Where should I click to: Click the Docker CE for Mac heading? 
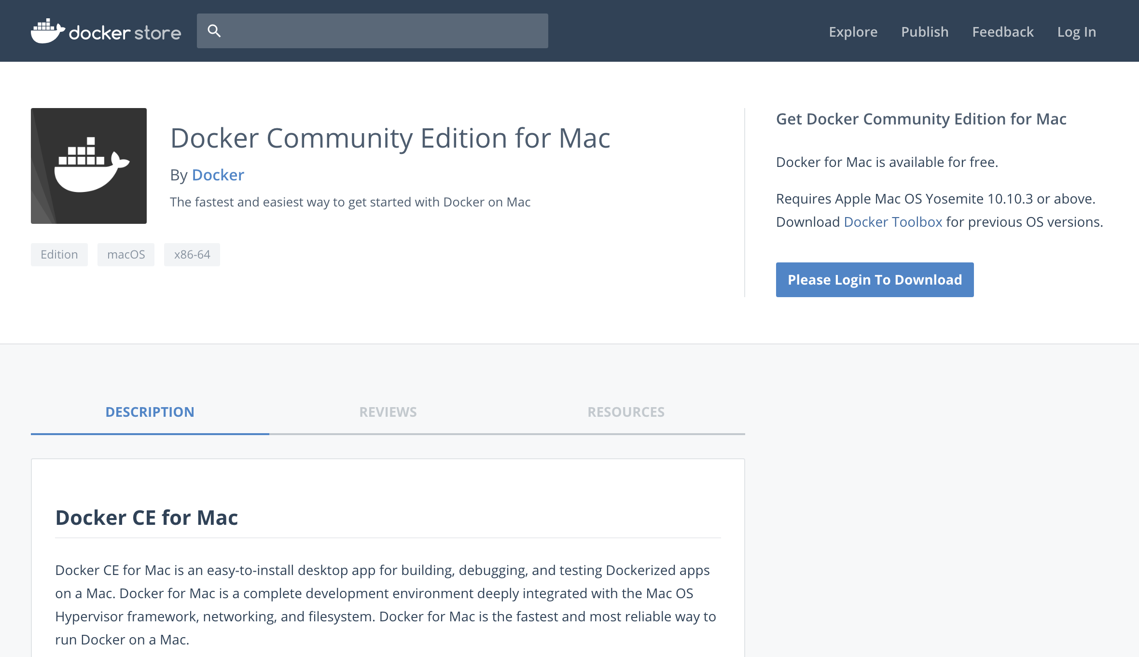coord(147,518)
